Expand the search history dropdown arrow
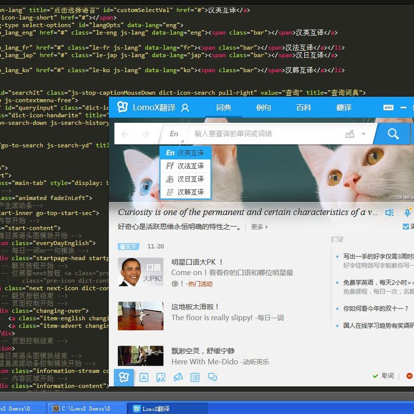Screen dimensions: 414x414 pyautogui.click(x=364, y=134)
